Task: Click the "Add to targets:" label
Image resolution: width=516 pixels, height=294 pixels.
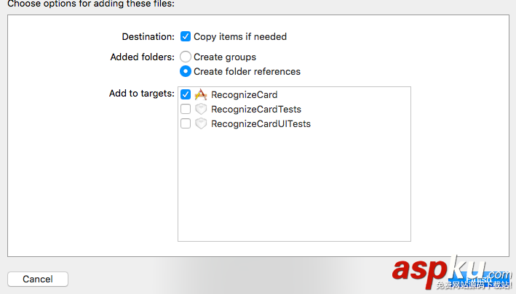Action: click(142, 93)
